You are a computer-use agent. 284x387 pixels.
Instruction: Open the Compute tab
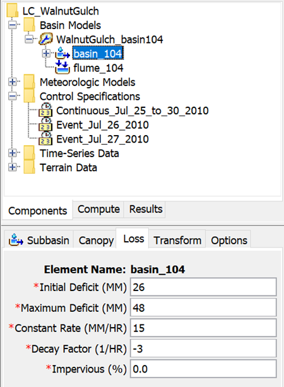pos(98,210)
